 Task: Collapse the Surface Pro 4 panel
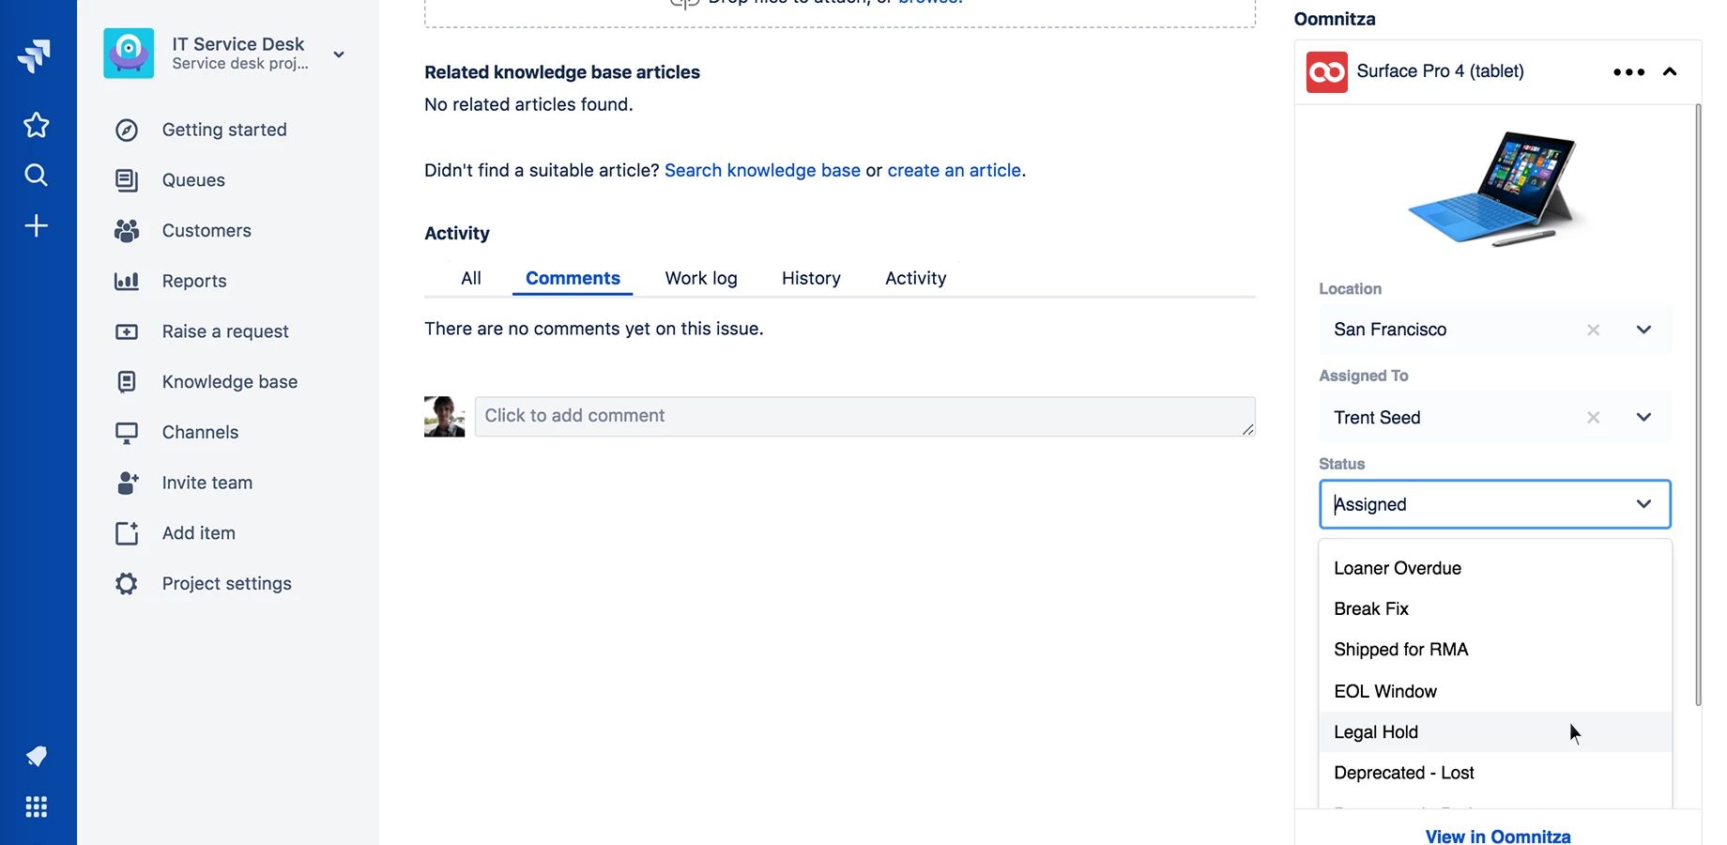(x=1670, y=71)
